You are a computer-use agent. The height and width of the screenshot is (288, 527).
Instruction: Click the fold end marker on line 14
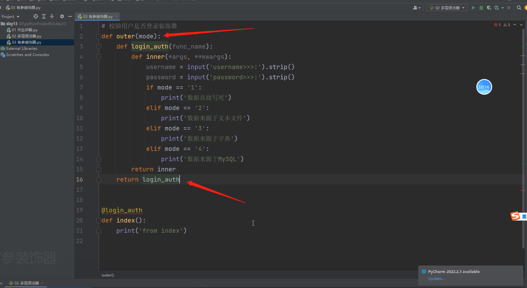click(99, 159)
